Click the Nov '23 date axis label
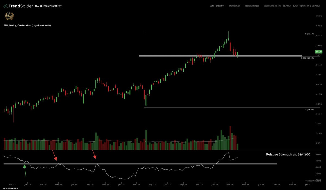The image size is (326, 190). coord(12,184)
